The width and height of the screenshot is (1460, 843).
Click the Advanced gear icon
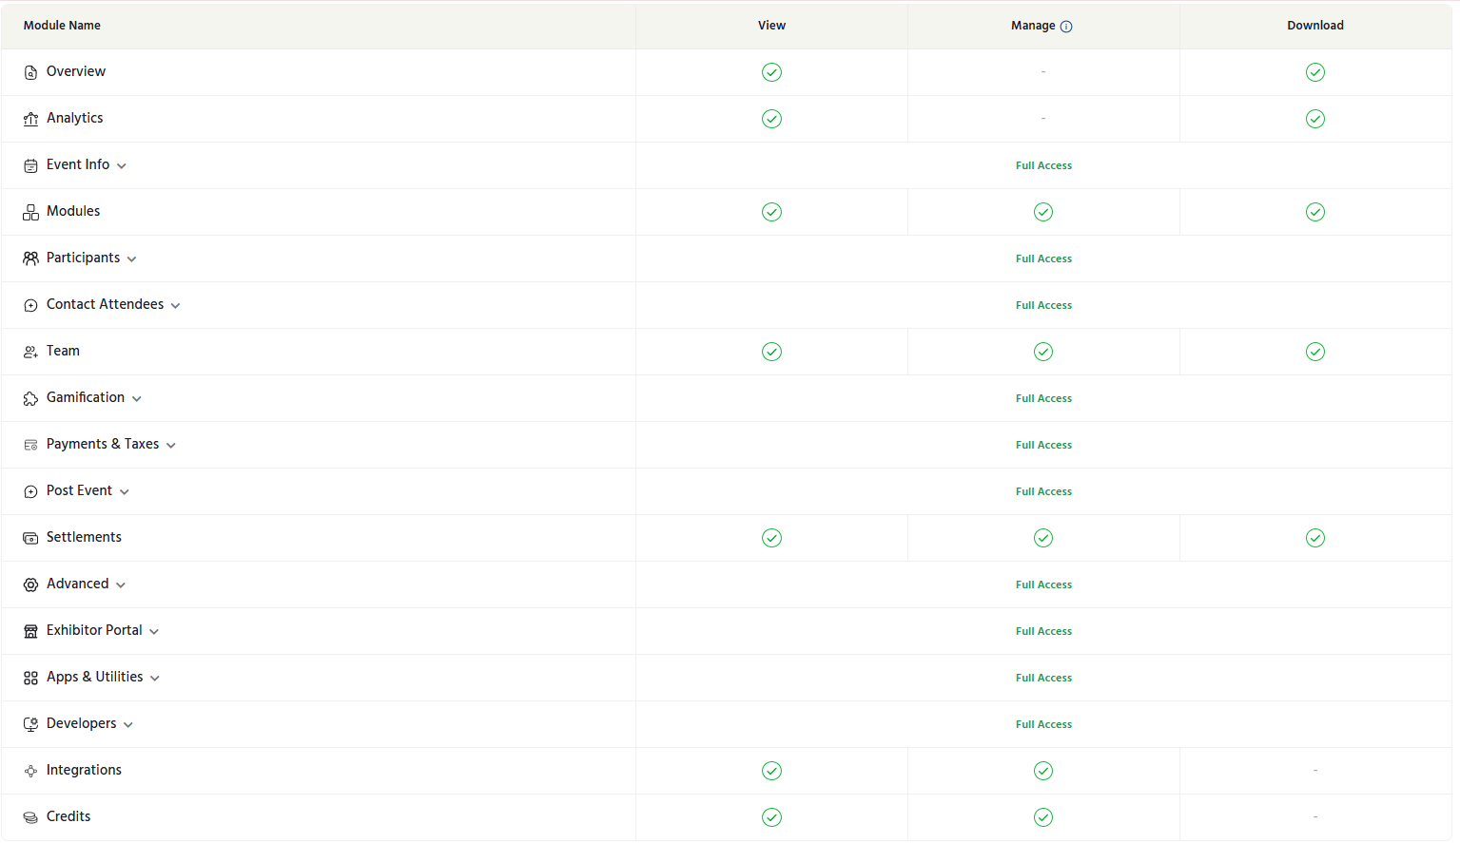30,584
